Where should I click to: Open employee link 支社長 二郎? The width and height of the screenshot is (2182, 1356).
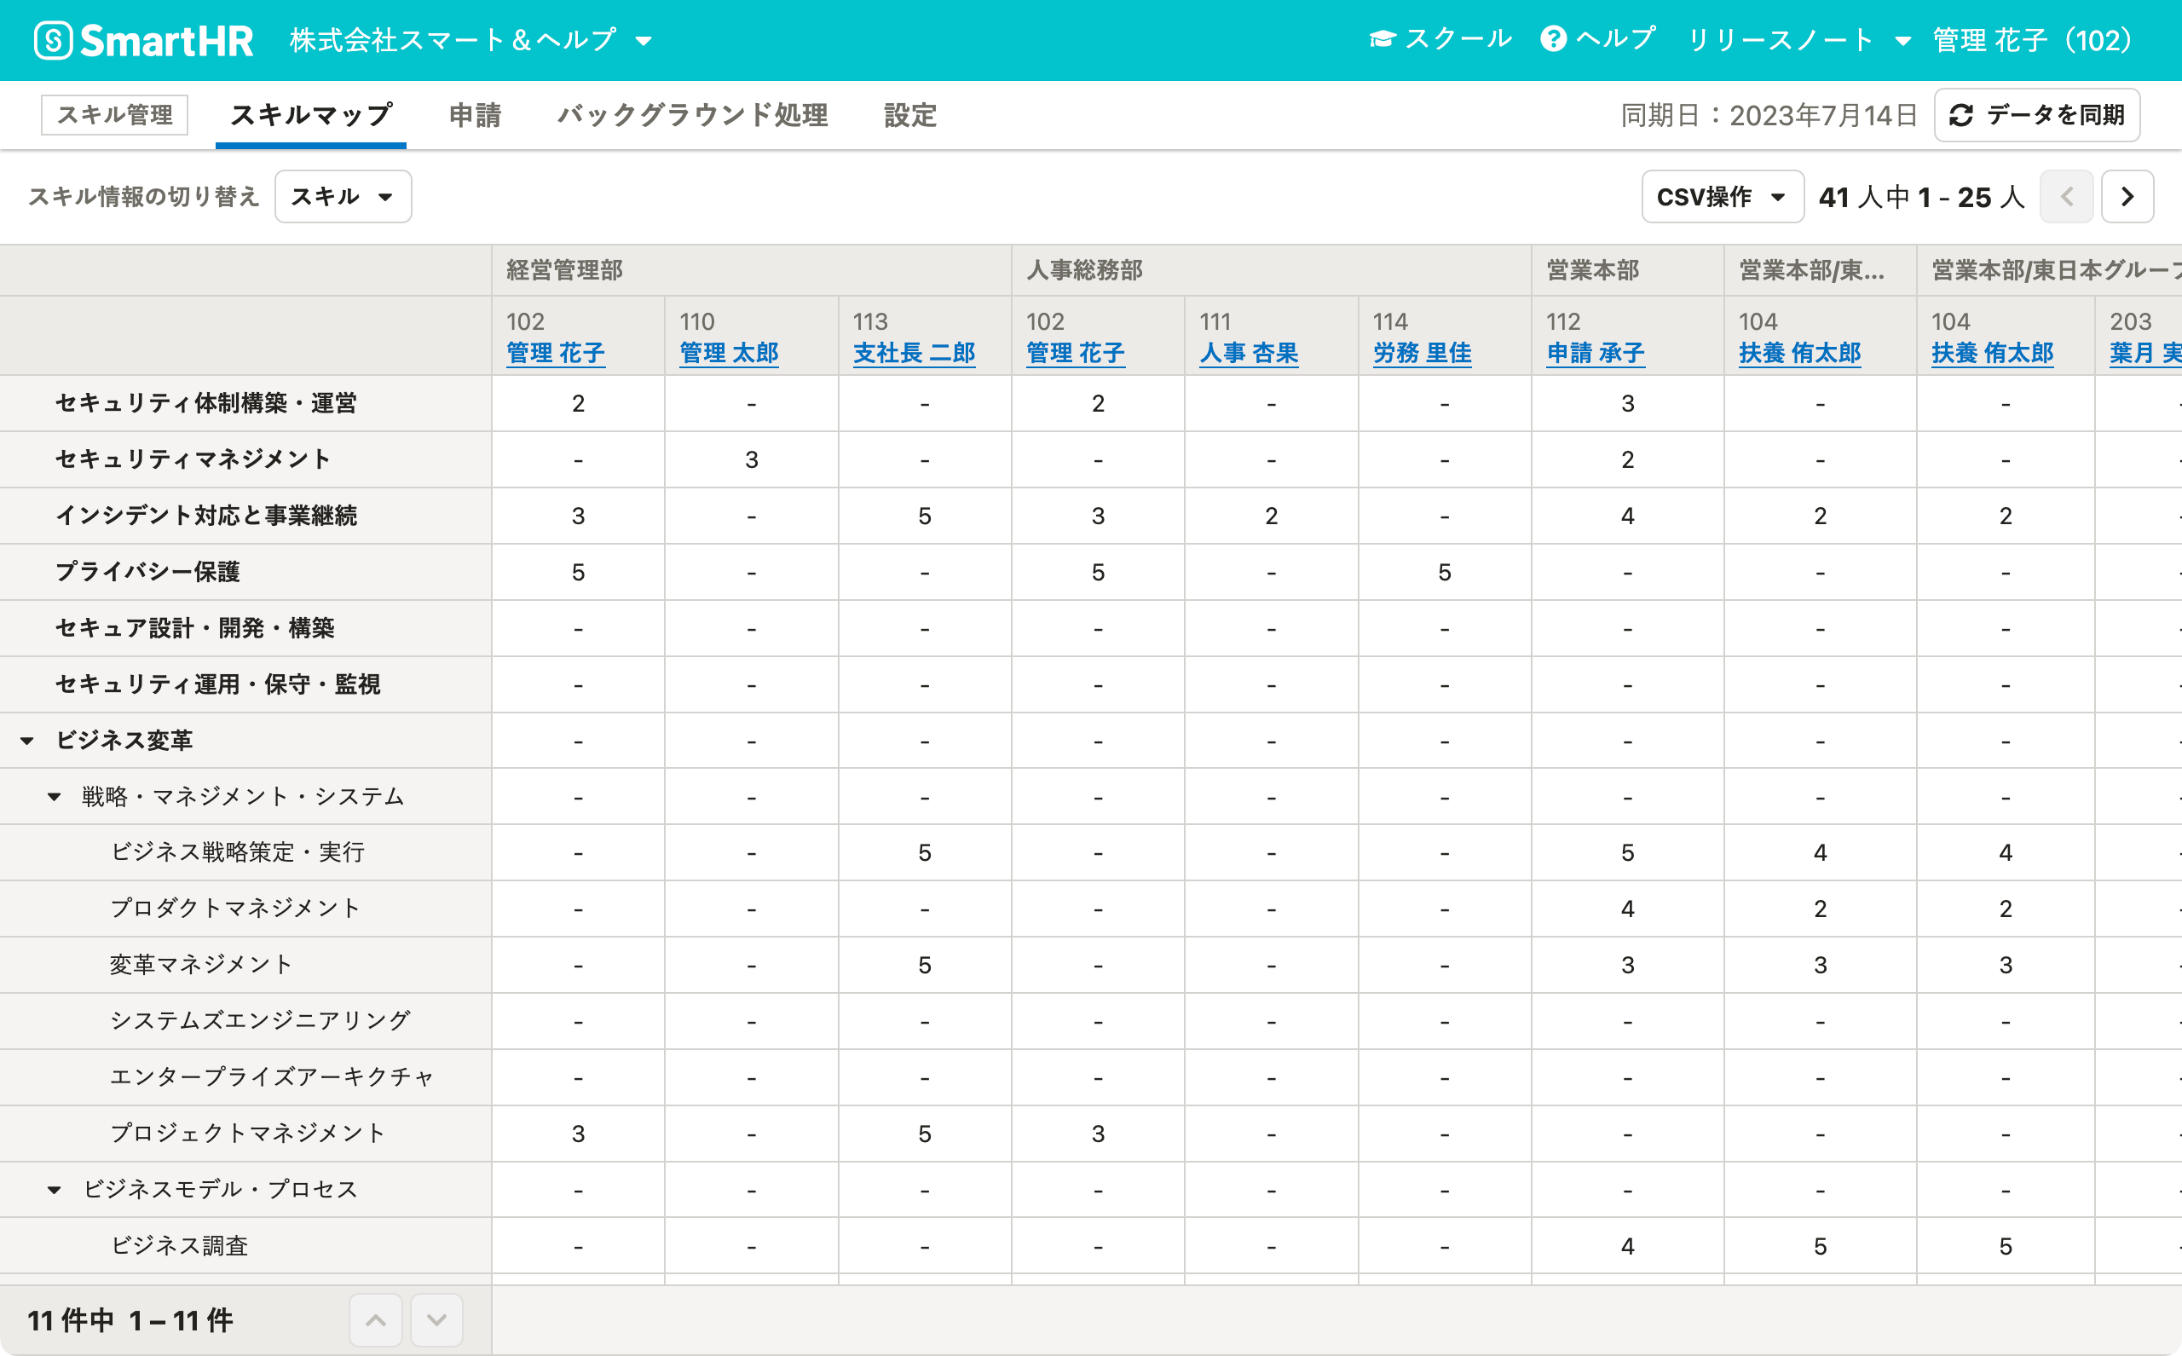(x=913, y=353)
